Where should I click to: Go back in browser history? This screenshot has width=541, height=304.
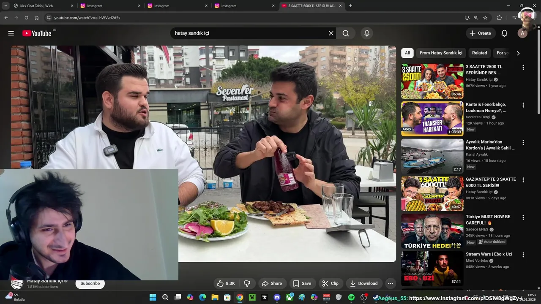point(6,18)
